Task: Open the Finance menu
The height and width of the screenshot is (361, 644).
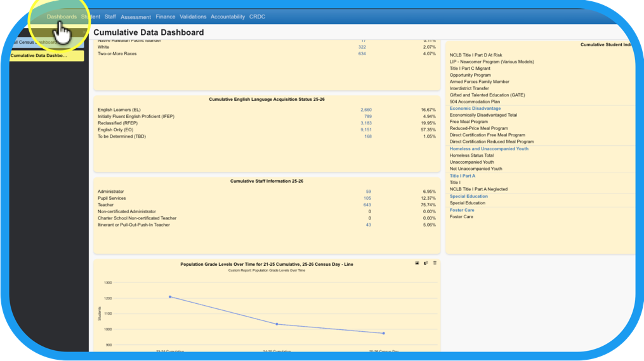Action: 166,16
